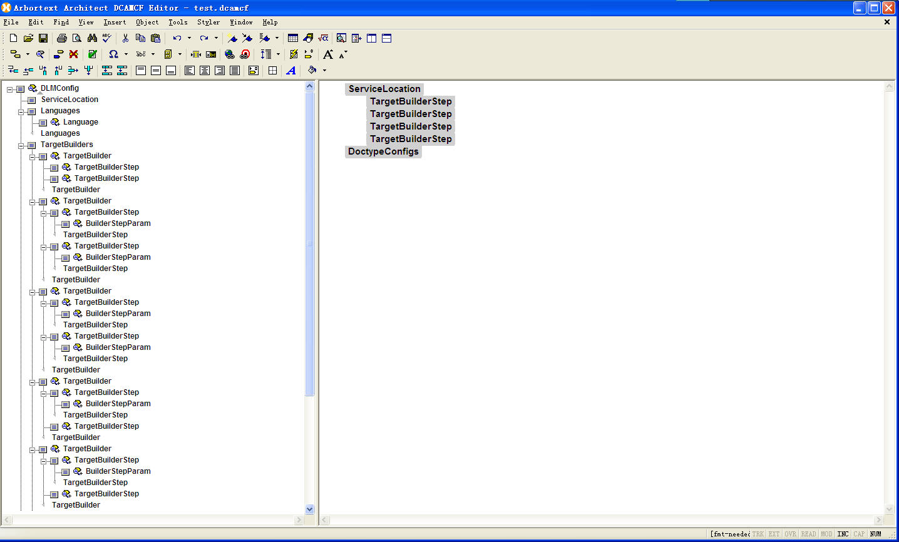Click the Print icon
899x542 pixels.
pos(61,38)
